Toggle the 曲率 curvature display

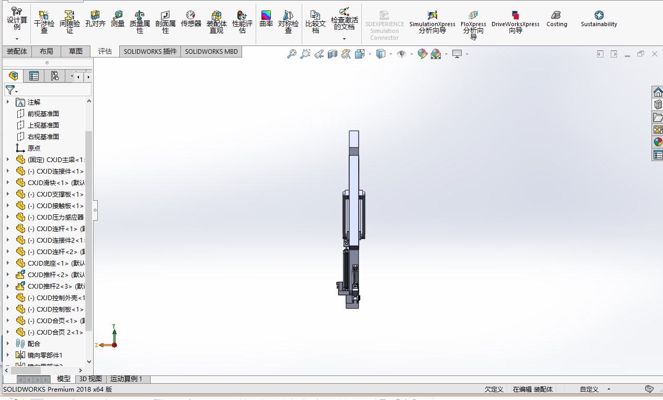pos(266,19)
